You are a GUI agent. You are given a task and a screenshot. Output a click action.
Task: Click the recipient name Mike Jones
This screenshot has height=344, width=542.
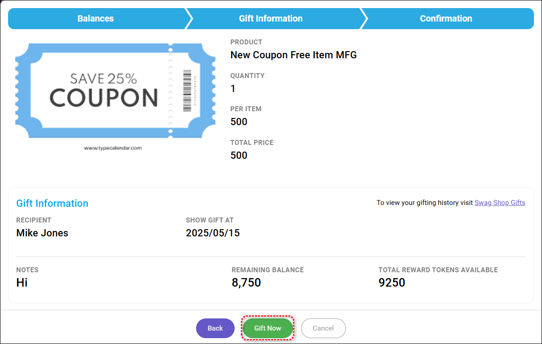tap(42, 233)
